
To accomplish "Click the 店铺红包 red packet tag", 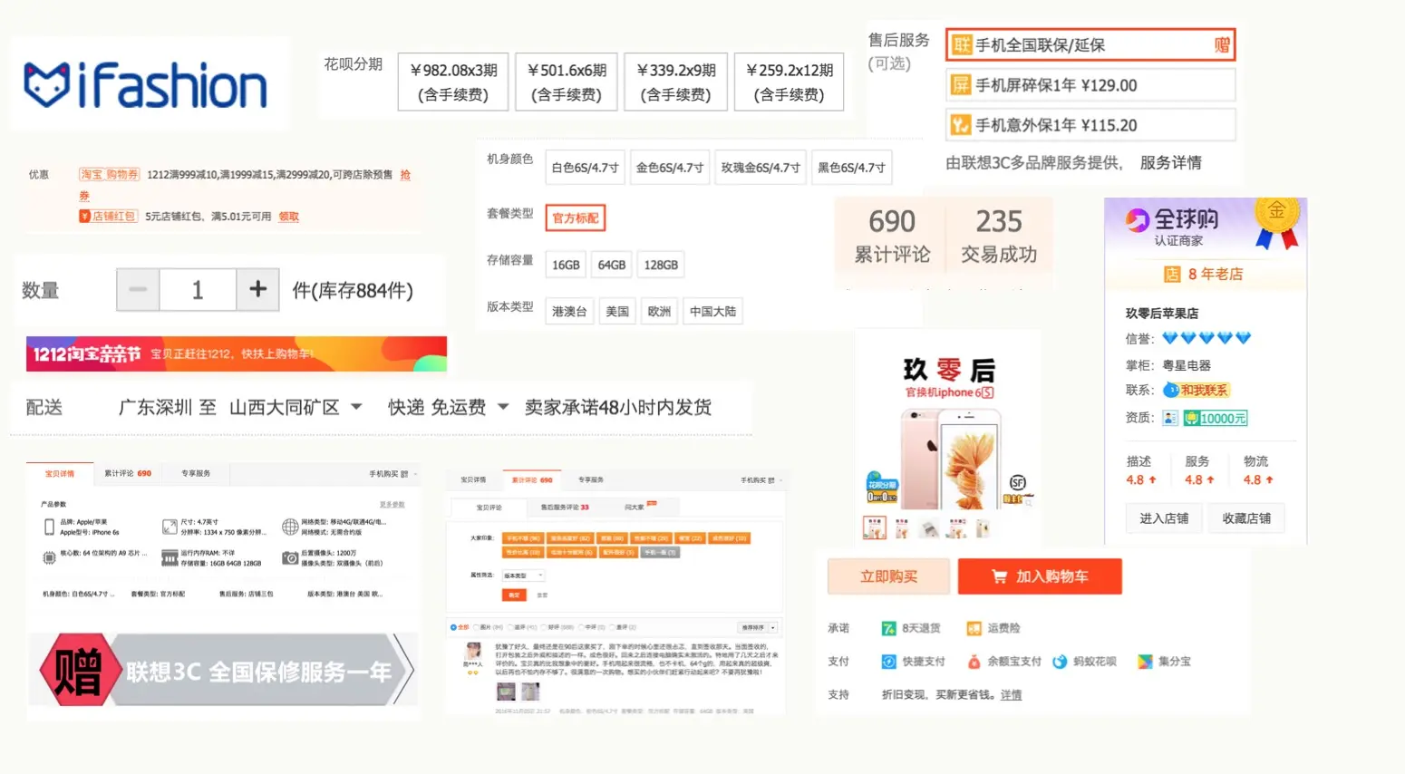I will (x=109, y=217).
